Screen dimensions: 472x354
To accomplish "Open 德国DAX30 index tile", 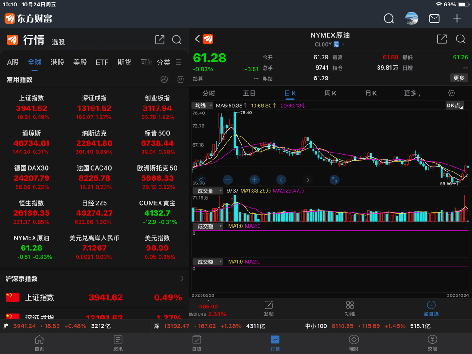I will tap(32, 177).
